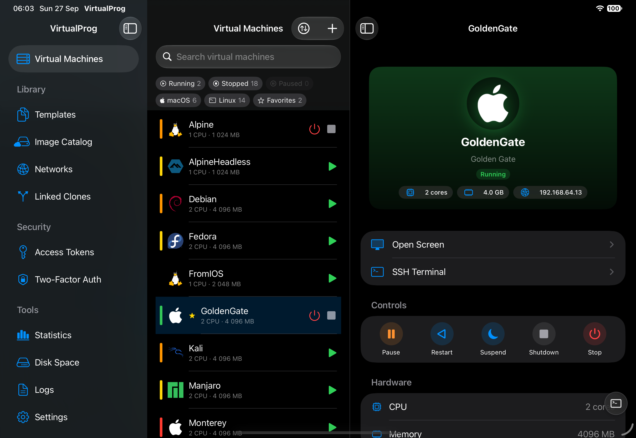Toggle the VirtualProg sidebar panel button

pyautogui.click(x=130, y=29)
